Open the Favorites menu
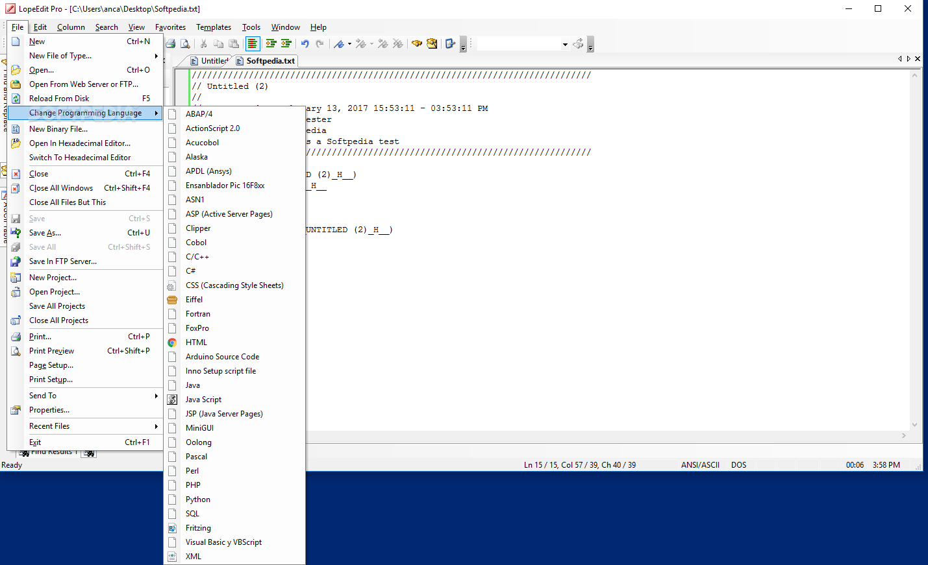Image resolution: width=928 pixels, height=565 pixels. [170, 27]
